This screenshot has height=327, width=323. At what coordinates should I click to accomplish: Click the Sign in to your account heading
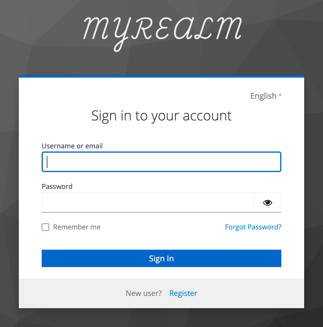click(x=161, y=116)
